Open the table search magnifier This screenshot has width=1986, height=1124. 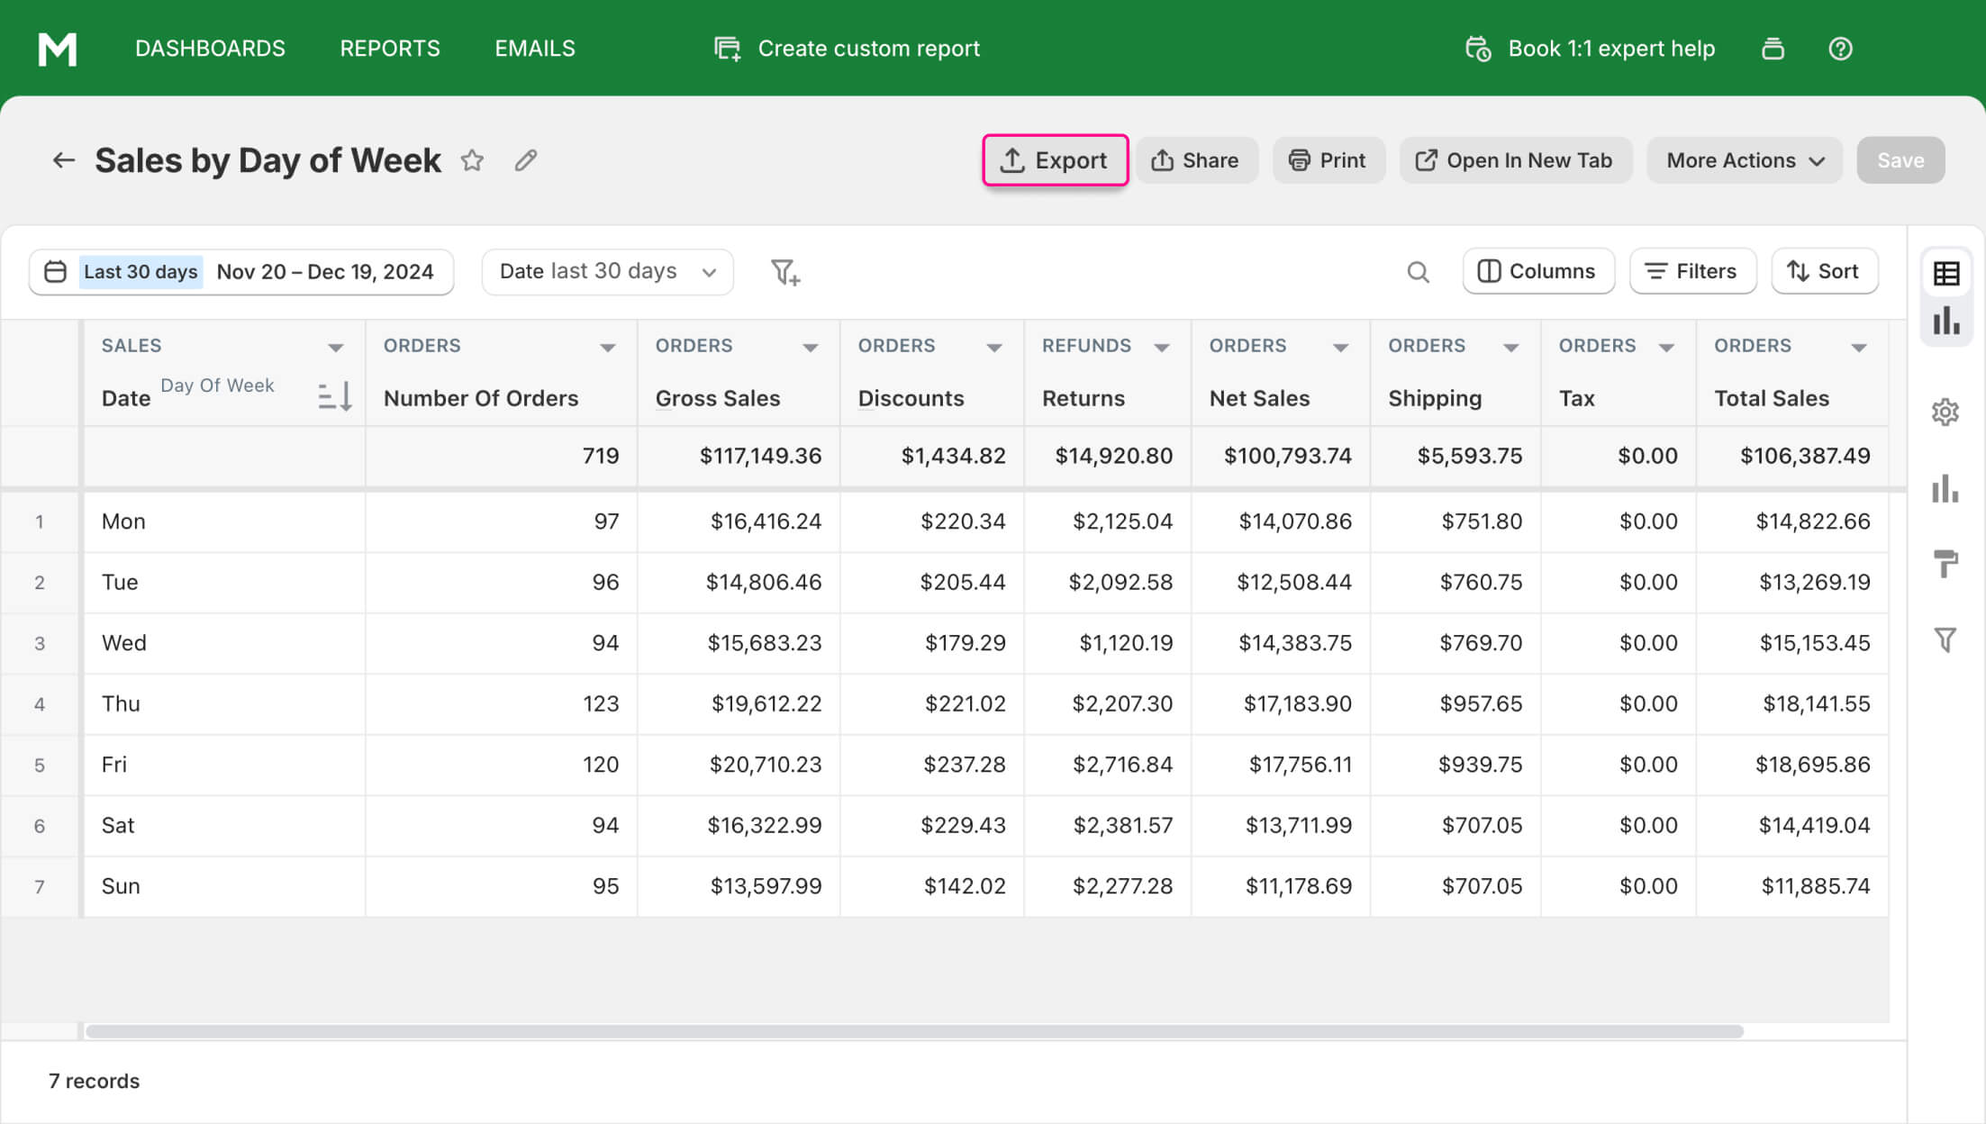pyautogui.click(x=1418, y=272)
